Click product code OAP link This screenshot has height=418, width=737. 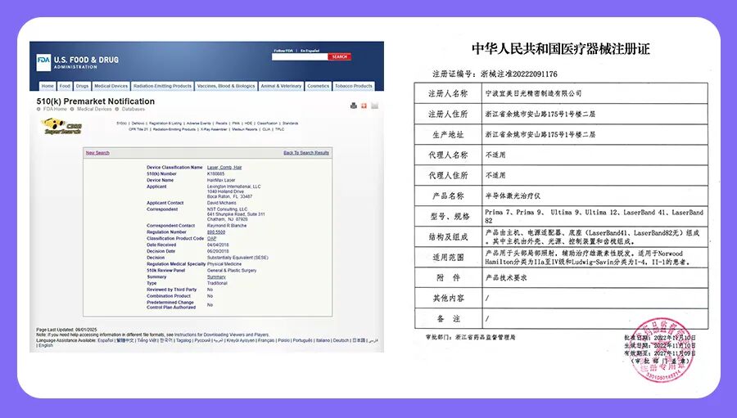point(211,239)
